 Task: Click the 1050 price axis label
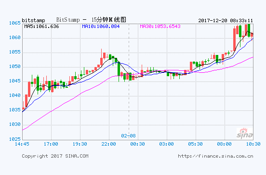[15, 67]
